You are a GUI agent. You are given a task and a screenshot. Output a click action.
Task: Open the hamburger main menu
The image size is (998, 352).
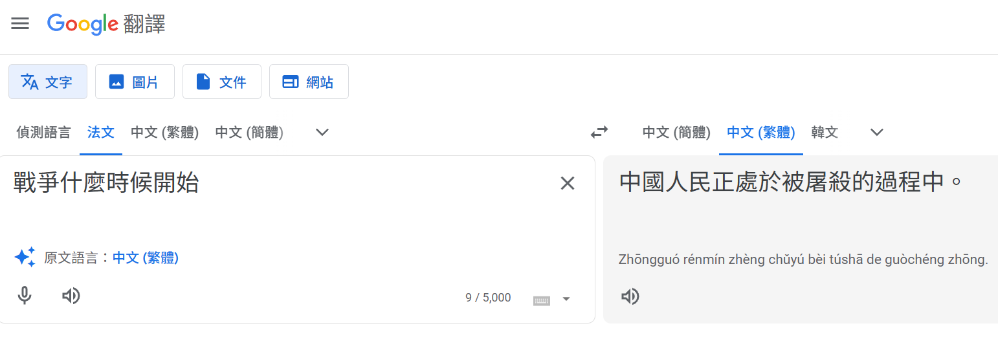click(x=20, y=24)
